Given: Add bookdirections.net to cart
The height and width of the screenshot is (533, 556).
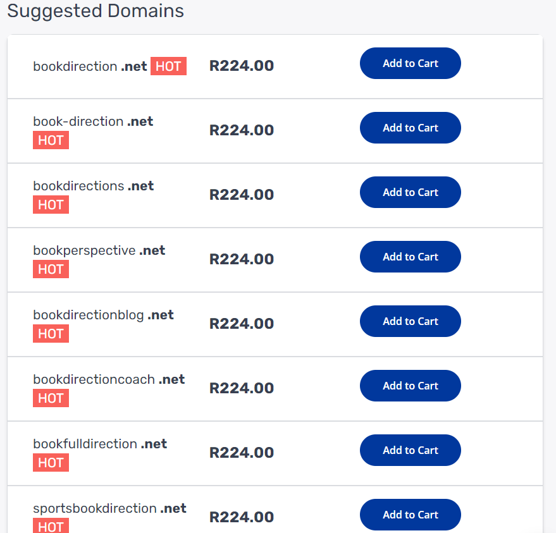Looking at the screenshot, I should pos(411,192).
